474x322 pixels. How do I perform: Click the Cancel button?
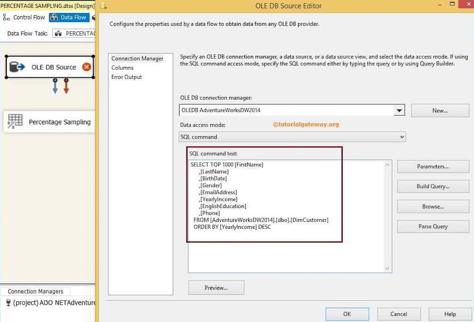point(399,314)
